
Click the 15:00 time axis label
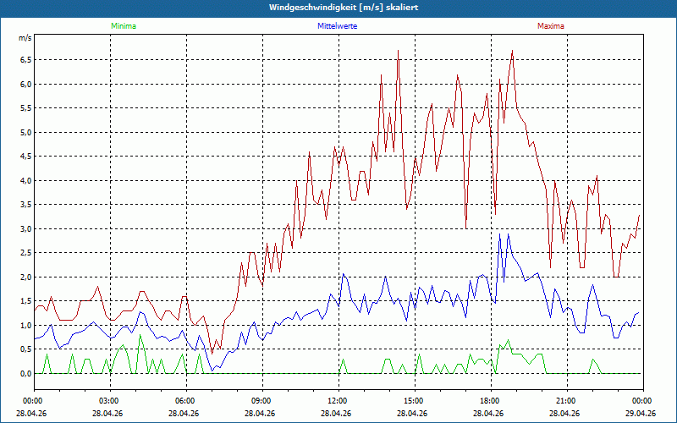click(415, 401)
